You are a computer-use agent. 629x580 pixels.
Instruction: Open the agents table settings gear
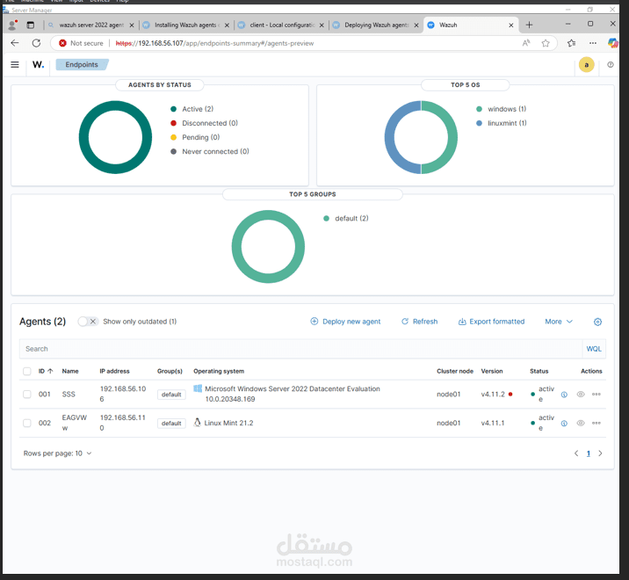click(597, 322)
